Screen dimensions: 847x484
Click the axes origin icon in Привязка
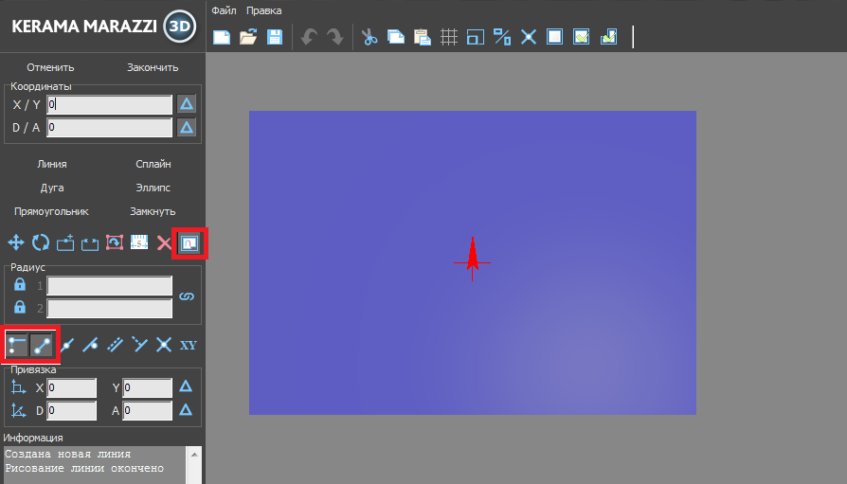pos(18,386)
